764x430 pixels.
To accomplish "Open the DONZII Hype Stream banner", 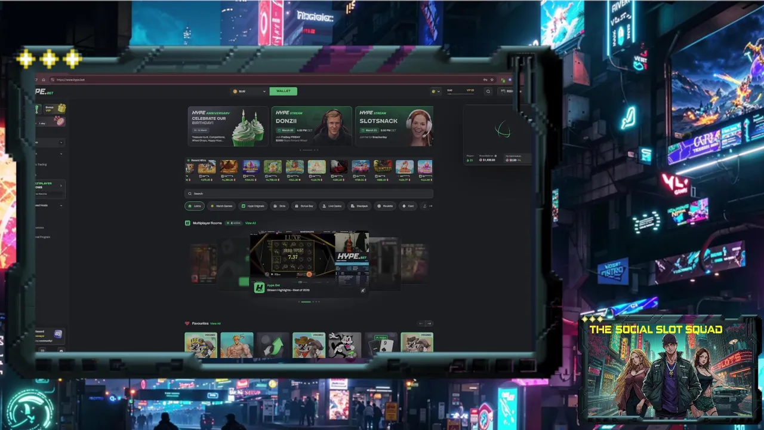I will [x=312, y=126].
